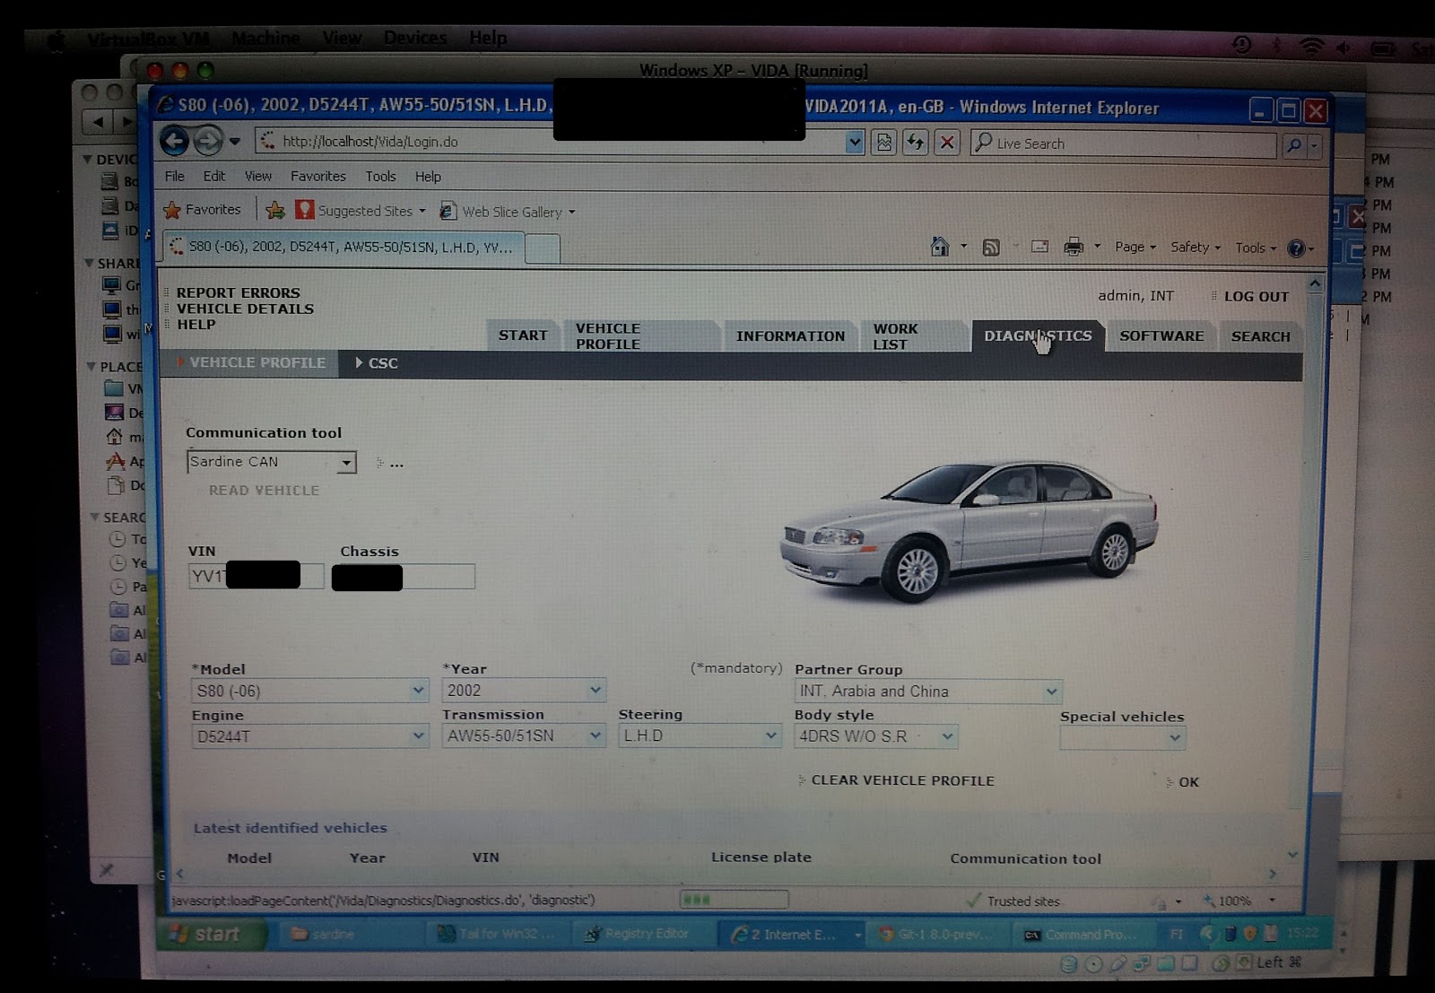Screen dimensions: 1435x993
Task: Open the Edit menu
Action: 213,176
